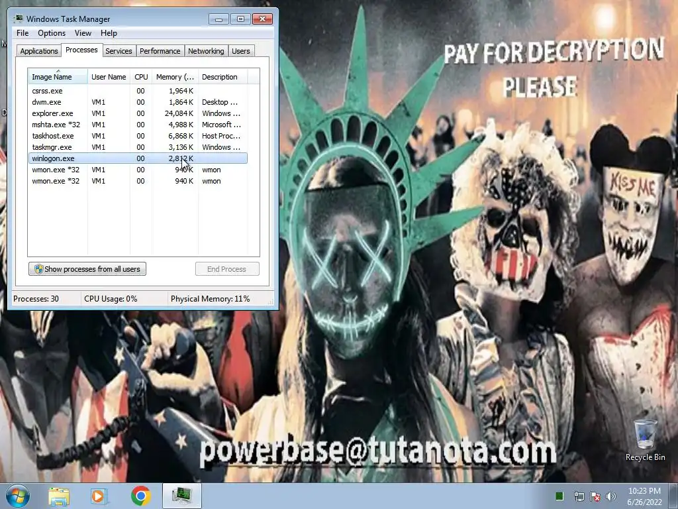Sort by the Image Name column header
678x509 pixels.
pyautogui.click(x=58, y=77)
